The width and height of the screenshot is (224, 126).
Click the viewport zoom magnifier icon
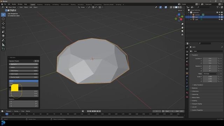click(182, 24)
